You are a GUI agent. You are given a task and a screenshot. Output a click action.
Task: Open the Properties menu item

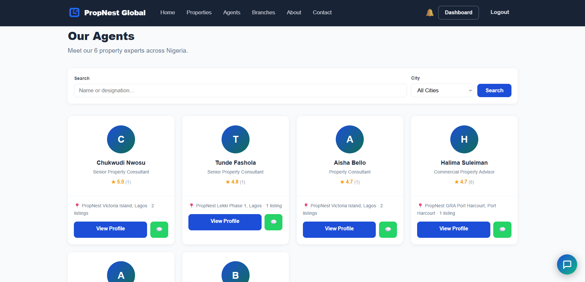tap(199, 12)
